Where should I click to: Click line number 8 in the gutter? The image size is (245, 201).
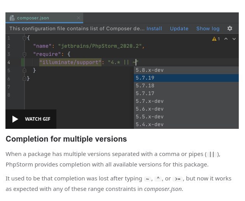click(9, 95)
